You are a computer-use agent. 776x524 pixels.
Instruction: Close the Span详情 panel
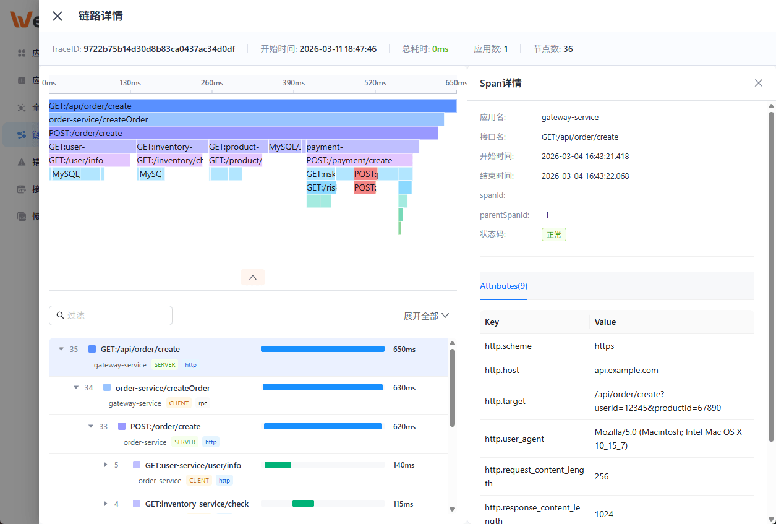[x=758, y=83]
